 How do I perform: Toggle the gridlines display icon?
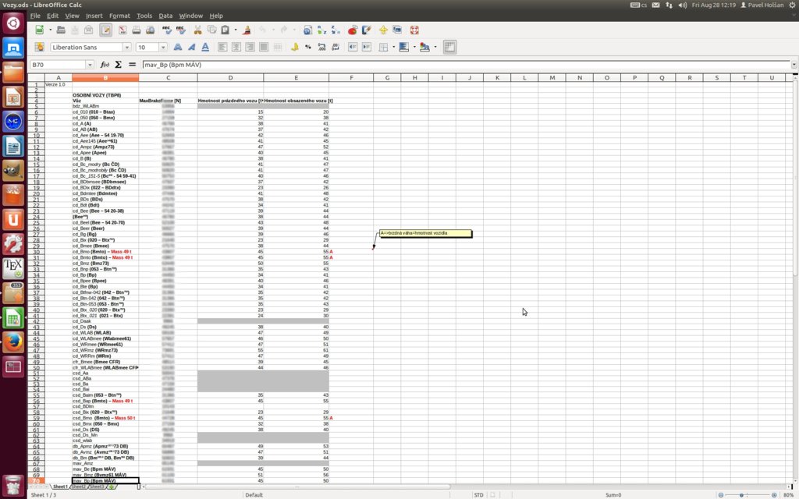click(x=449, y=48)
